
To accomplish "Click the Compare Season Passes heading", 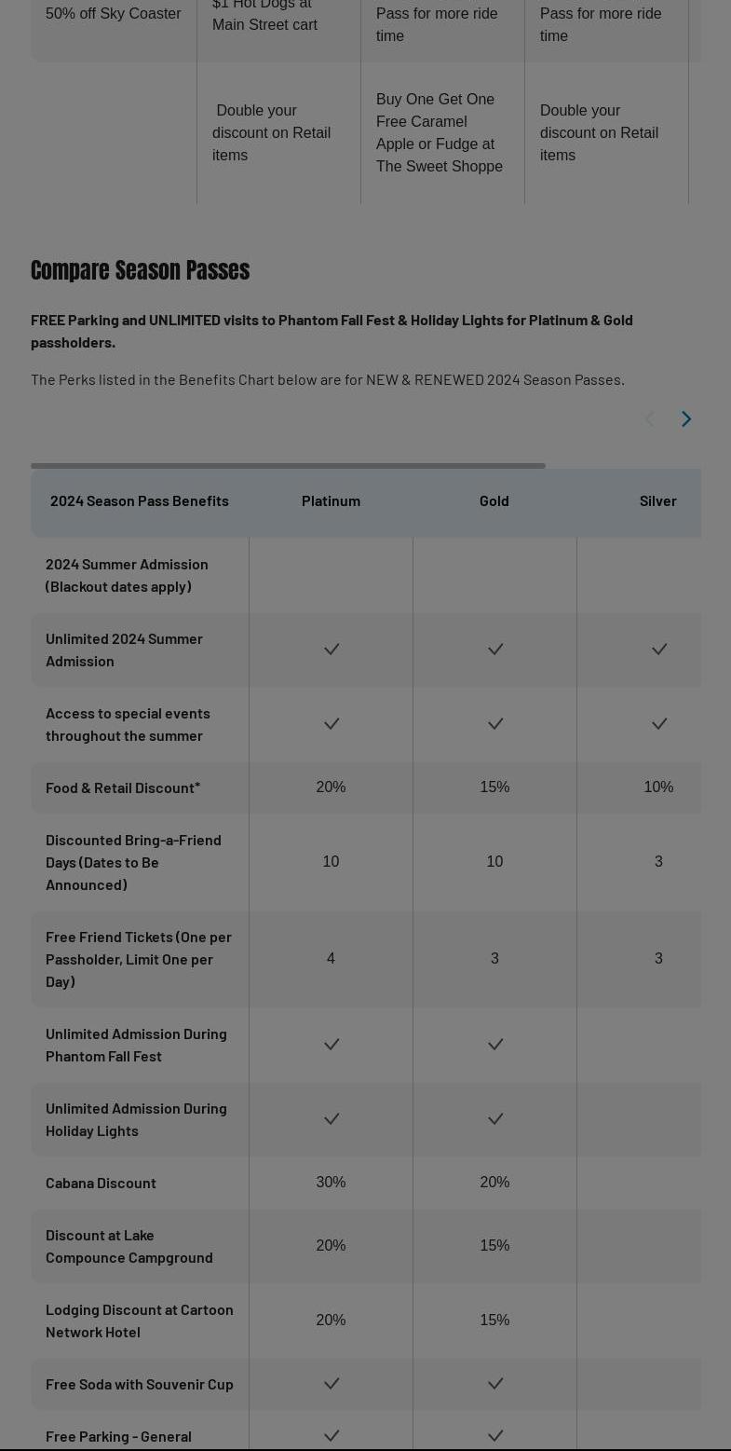I will click(x=140, y=270).
